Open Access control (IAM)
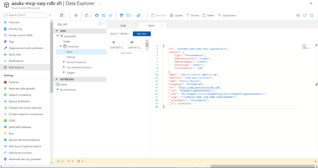The height and width of the screenshot is (168, 318). (21, 35)
